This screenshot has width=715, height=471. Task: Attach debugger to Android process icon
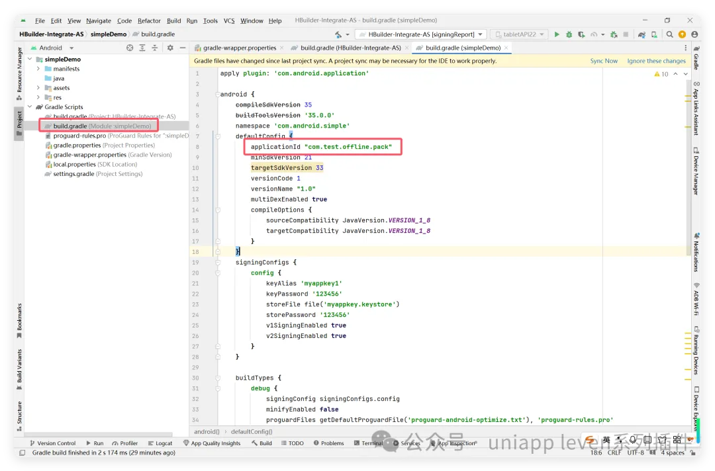pyautogui.click(x=614, y=34)
